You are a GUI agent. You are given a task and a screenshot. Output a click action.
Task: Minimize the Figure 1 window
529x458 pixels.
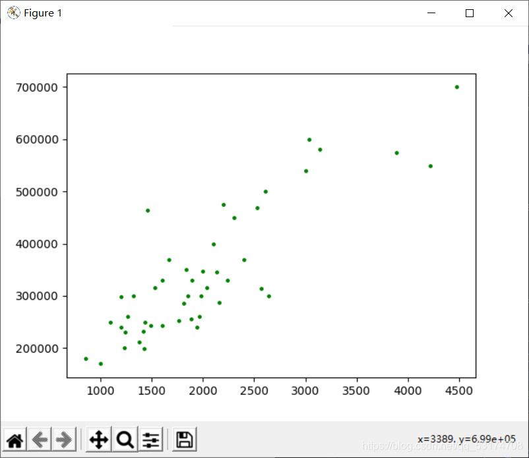[x=431, y=13]
